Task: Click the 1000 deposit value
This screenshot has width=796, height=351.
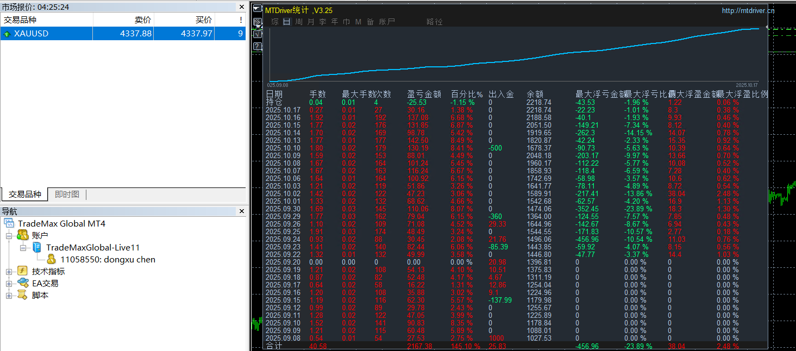Action: 497,338
